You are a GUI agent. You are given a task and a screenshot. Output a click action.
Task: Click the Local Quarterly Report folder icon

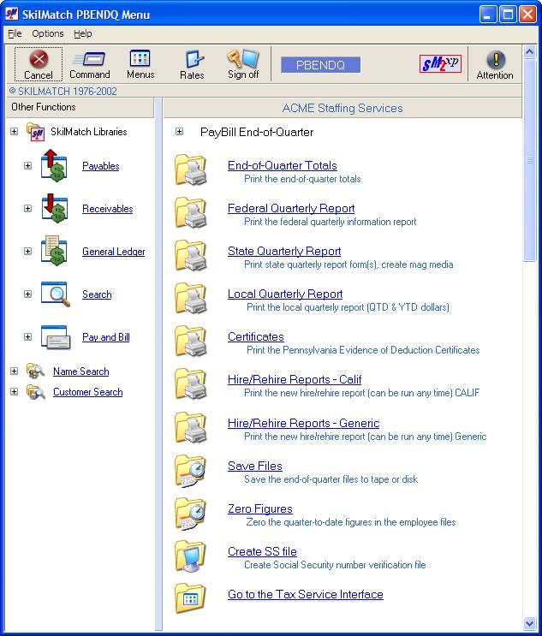coord(191,298)
